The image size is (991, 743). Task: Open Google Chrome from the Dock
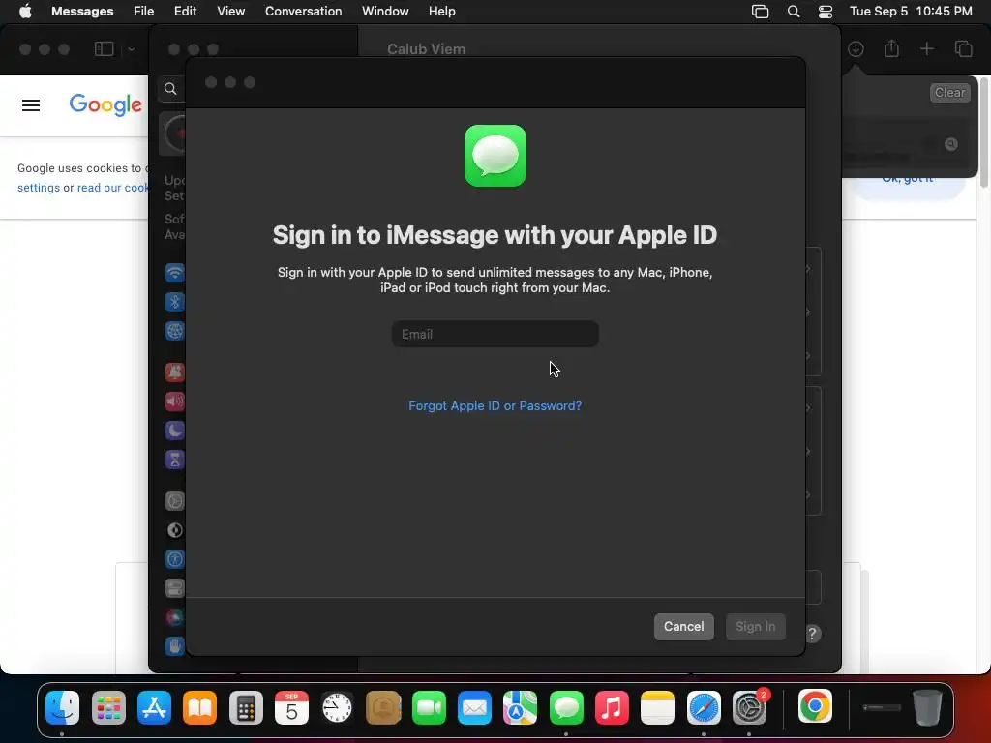(x=815, y=707)
